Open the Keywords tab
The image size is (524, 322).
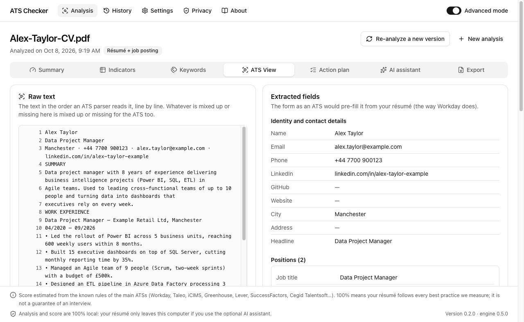188,70
